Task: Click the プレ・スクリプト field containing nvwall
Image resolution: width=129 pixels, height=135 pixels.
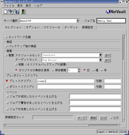Action: point(66,81)
